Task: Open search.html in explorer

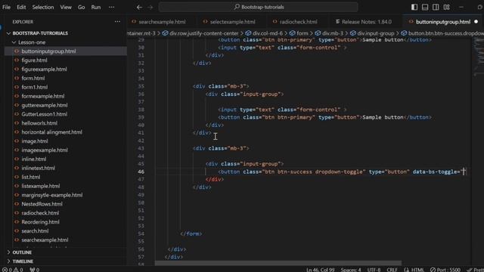Action: 35,230
